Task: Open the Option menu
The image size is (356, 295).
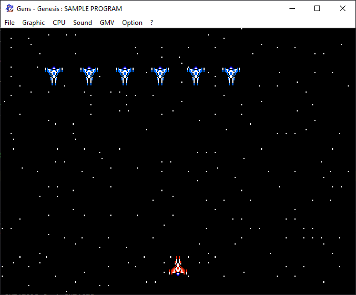Action: 132,23
